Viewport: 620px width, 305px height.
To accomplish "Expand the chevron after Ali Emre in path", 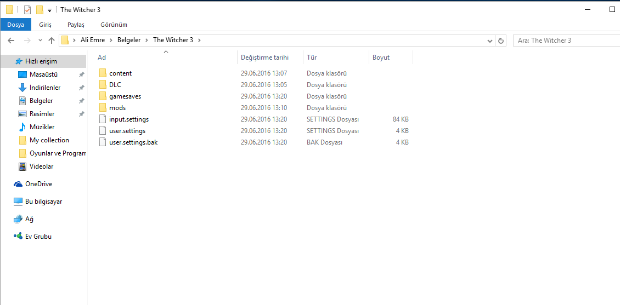I will click(111, 40).
